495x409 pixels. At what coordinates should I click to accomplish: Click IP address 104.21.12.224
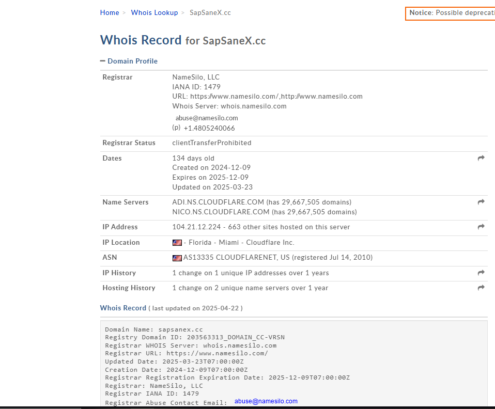(196, 227)
